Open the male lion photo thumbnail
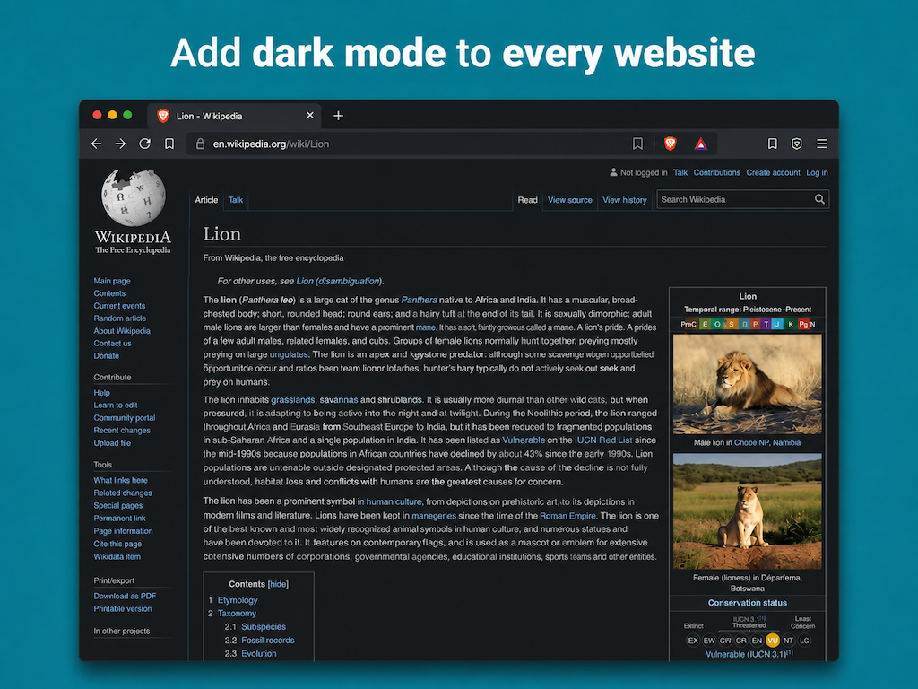918x689 pixels. tap(747, 384)
